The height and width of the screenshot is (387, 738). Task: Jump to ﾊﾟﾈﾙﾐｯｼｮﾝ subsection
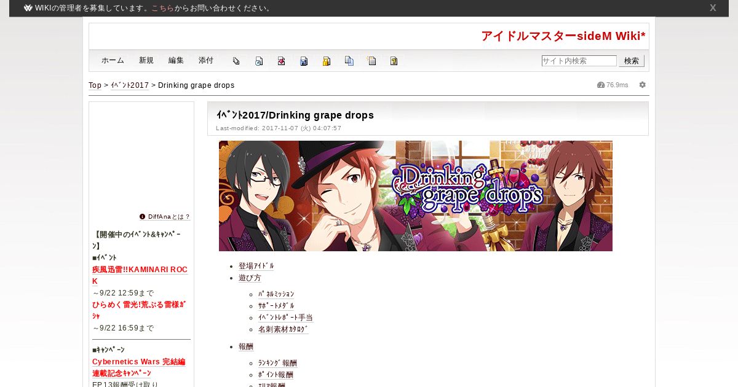coord(276,294)
